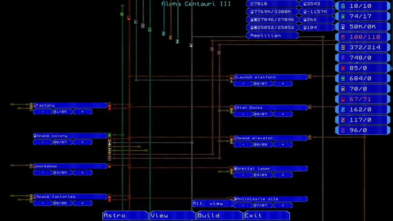The height and width of the screenshot is (221, 393).
Task: Switch to Alt. view
Action: [x=212, y=204]
